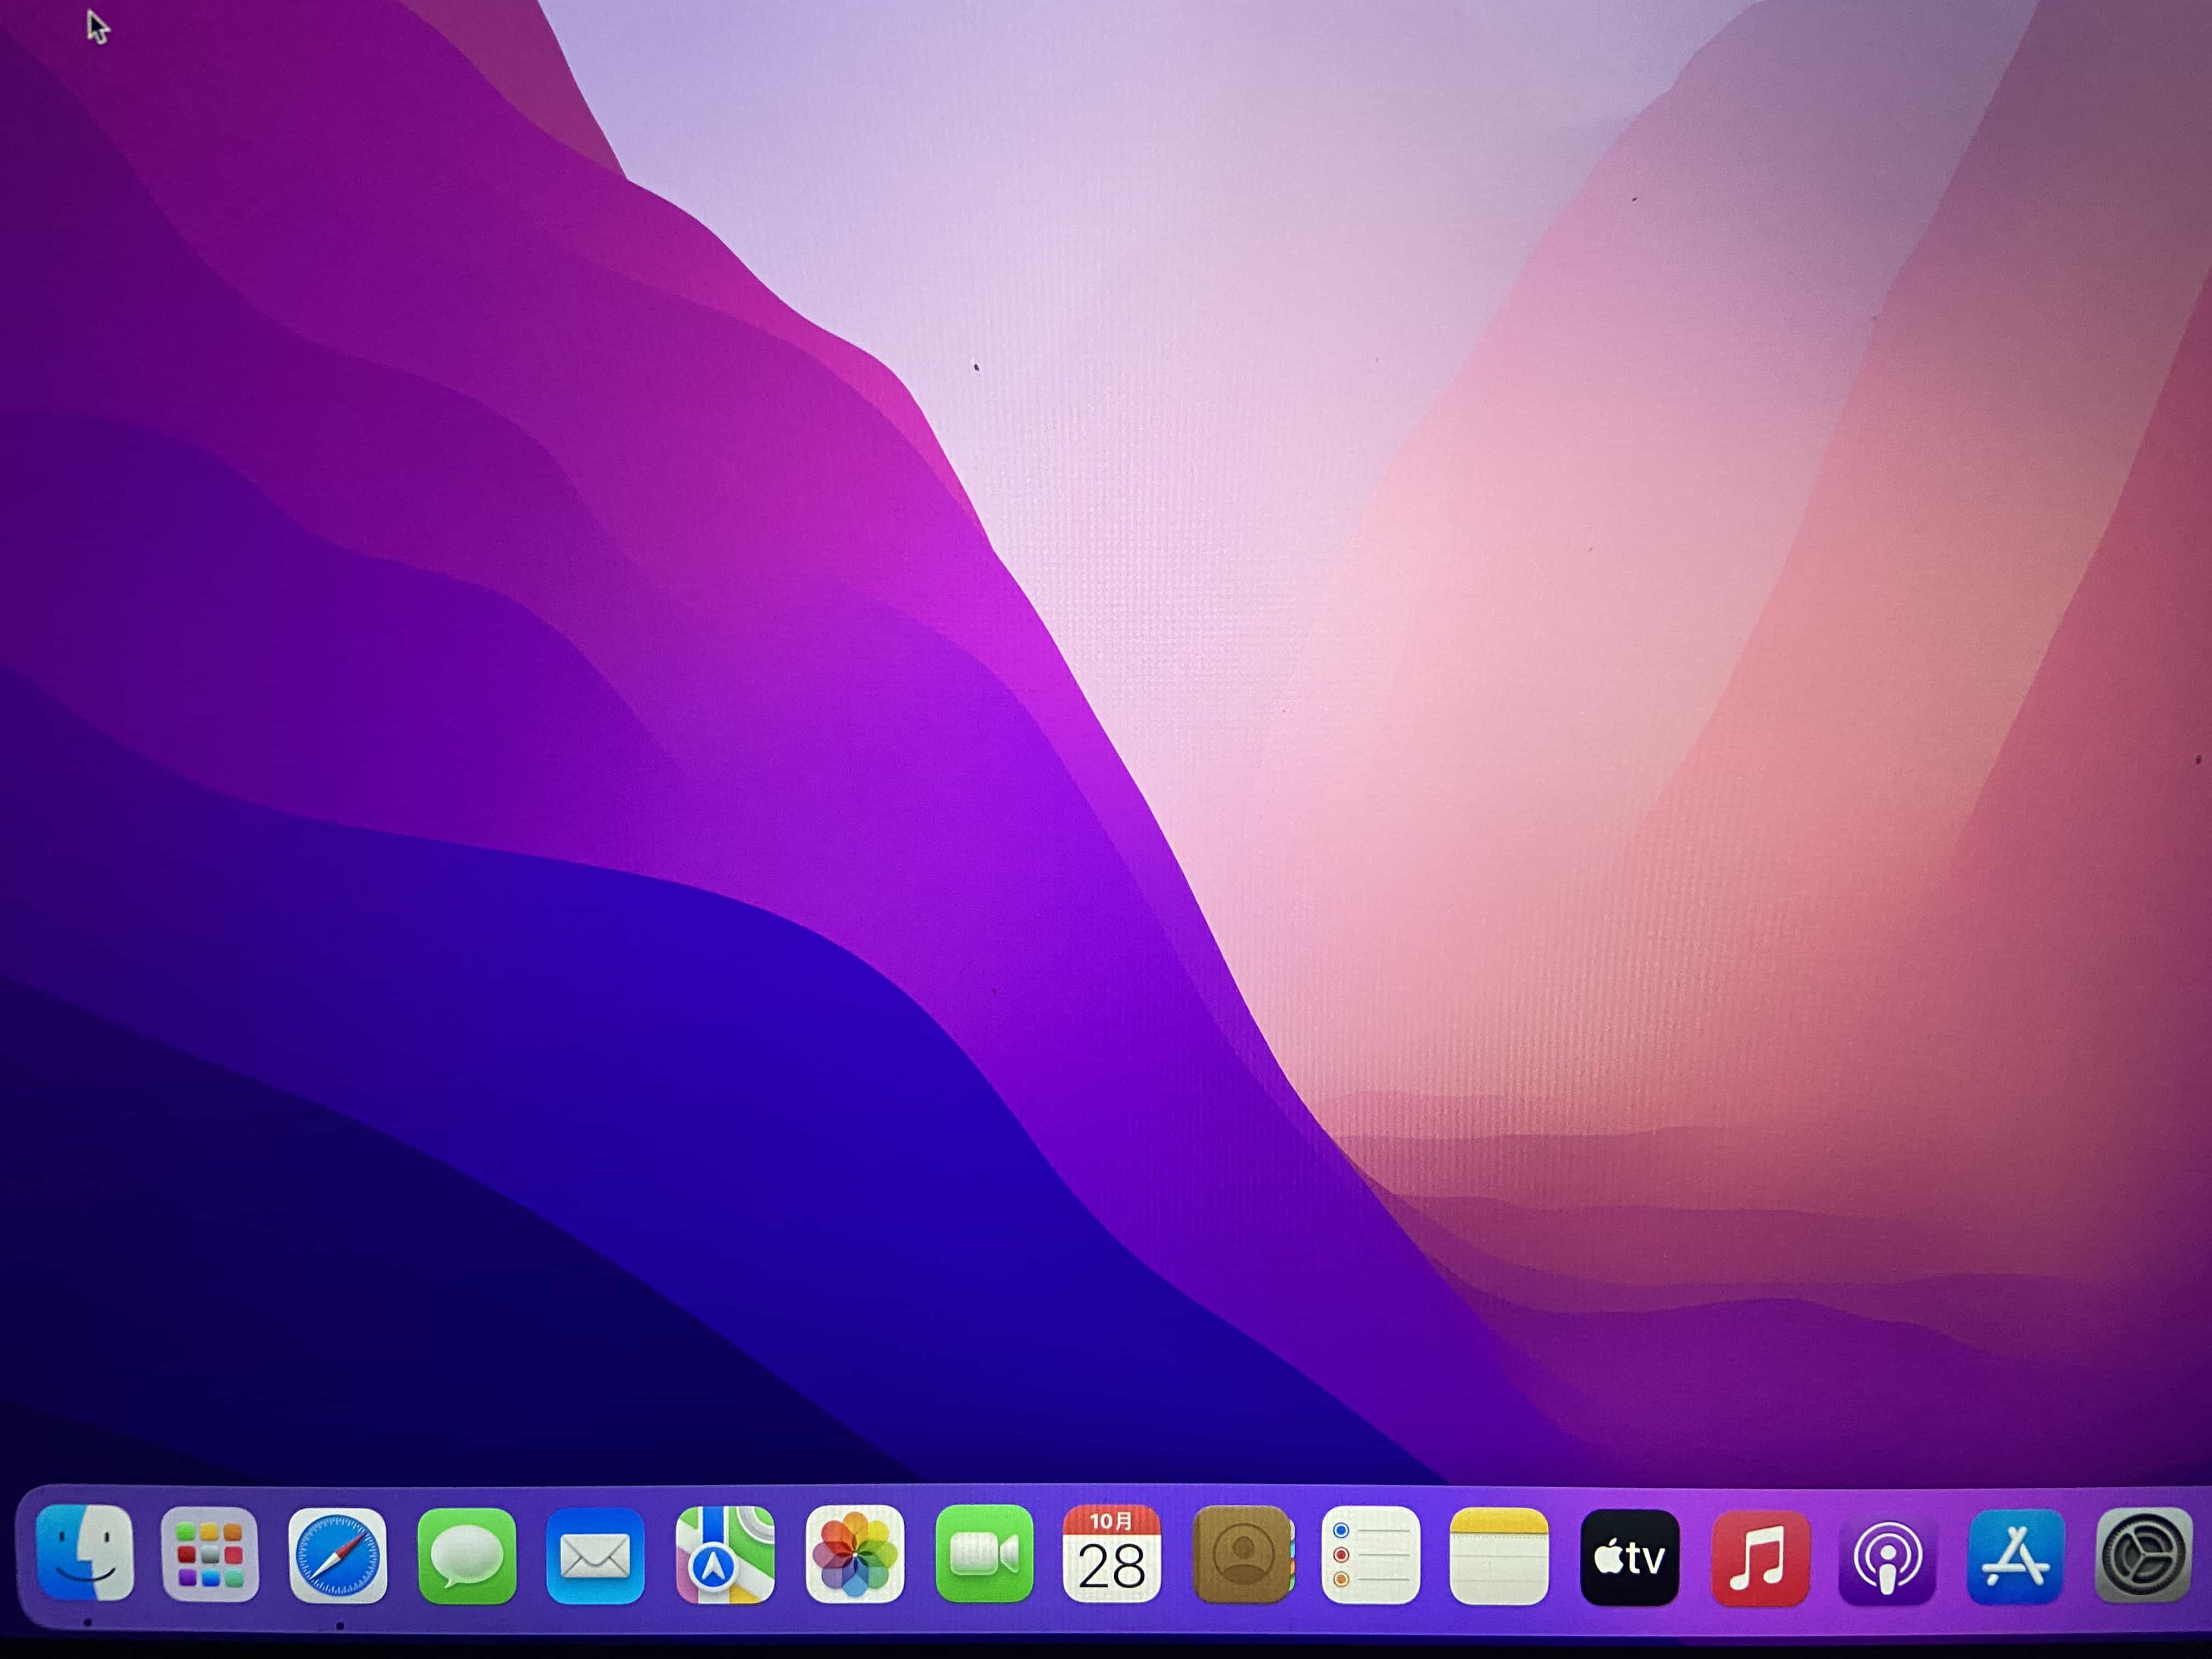Open System Preferences gear icon
The image size is (2212, 1659).
[x=2143, y=1556]
